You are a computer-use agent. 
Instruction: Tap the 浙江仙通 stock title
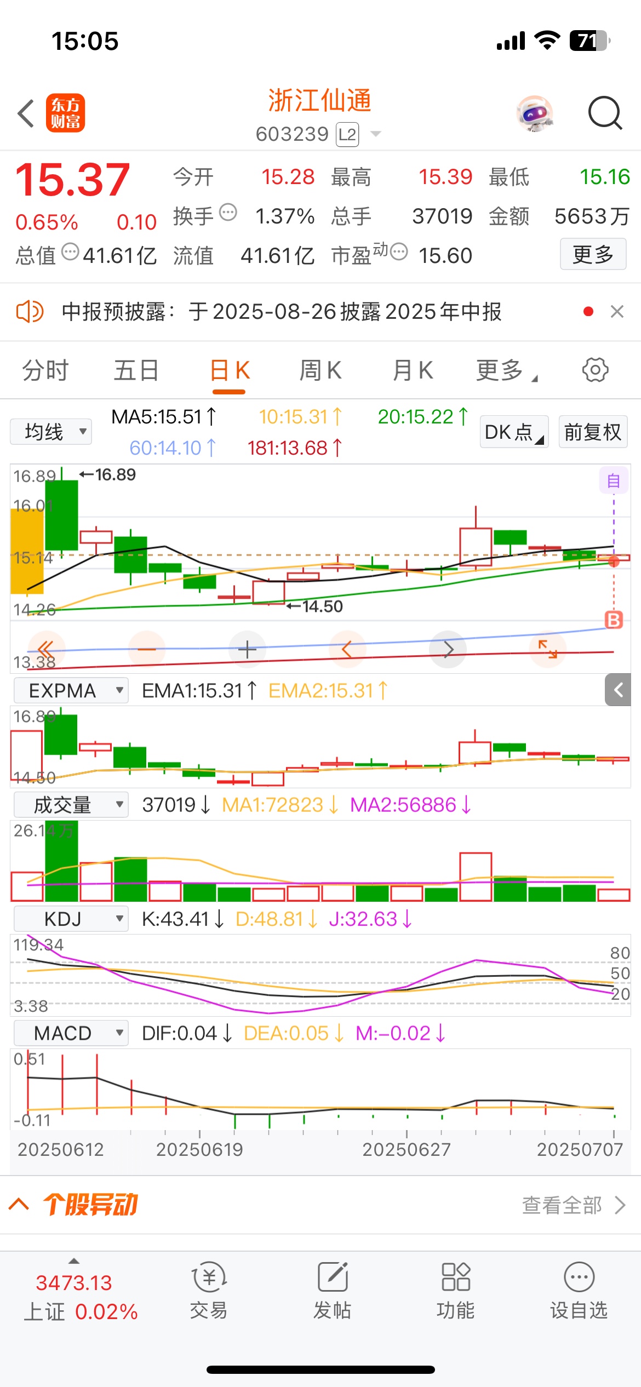coord(320,100)
